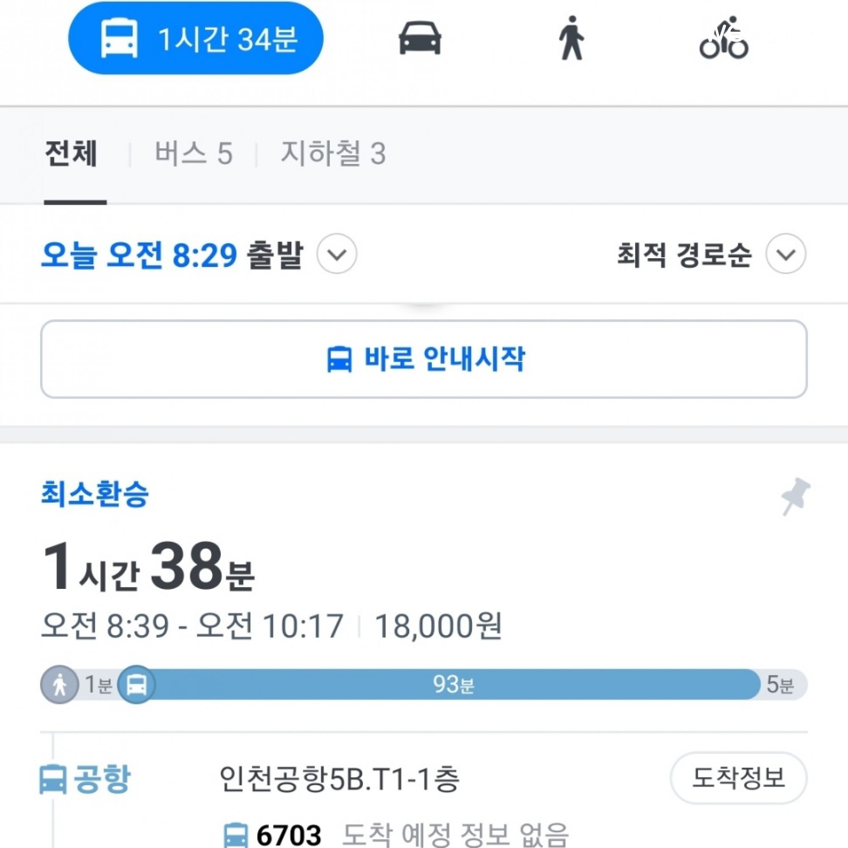Screen dimensions: 848x848
Task: Tap the 공항 airport bus type icon
Action: point(53,779)
